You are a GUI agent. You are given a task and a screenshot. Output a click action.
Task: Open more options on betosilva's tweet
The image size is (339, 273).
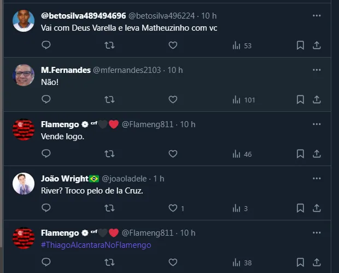point(317,15)
